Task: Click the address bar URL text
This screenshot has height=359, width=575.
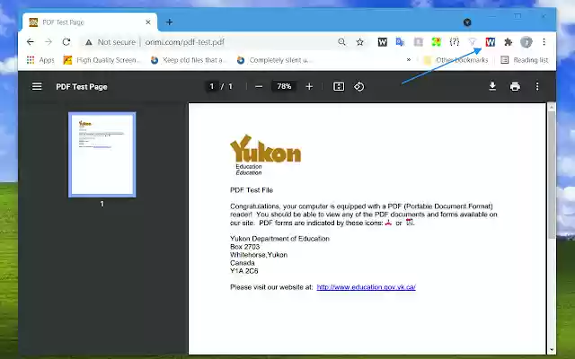Action: tap(184, 42)
